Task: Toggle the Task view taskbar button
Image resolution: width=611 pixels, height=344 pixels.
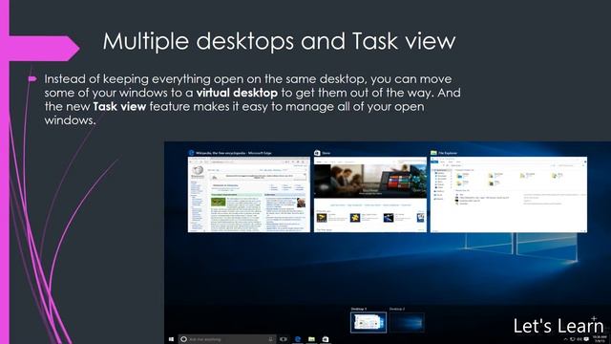Action: point(284,339)
